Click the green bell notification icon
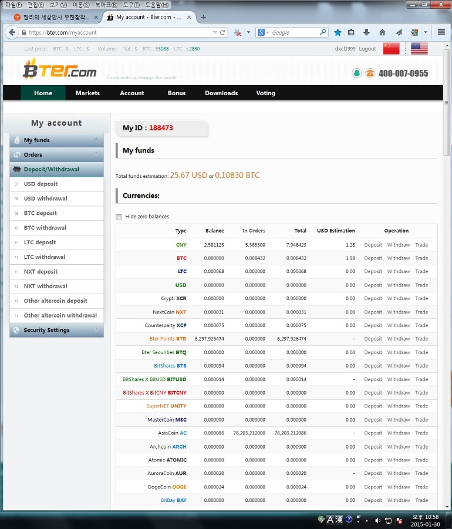Image resolution: width=452 pixels, height=529 pixels. 356,73
